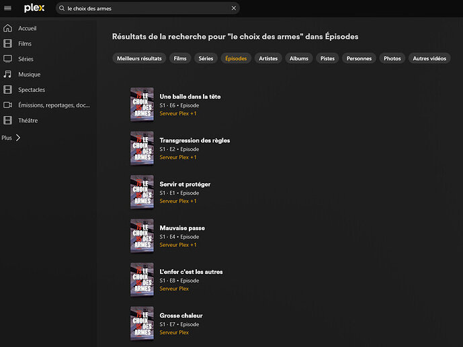Open episode title Mauvaise passe
The width and height of the screenshot is (463, 347).
click(182, 228)
